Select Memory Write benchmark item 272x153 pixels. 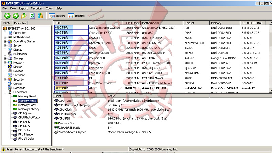[28, 101]
